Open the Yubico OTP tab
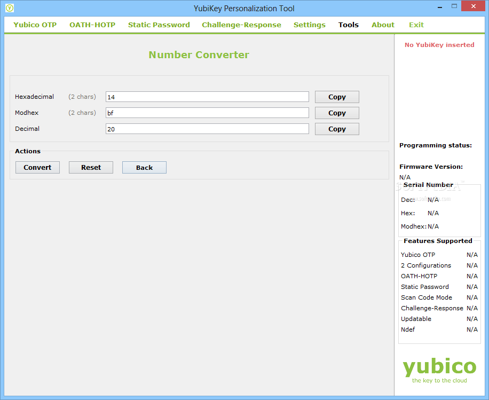 coord(35,25)
